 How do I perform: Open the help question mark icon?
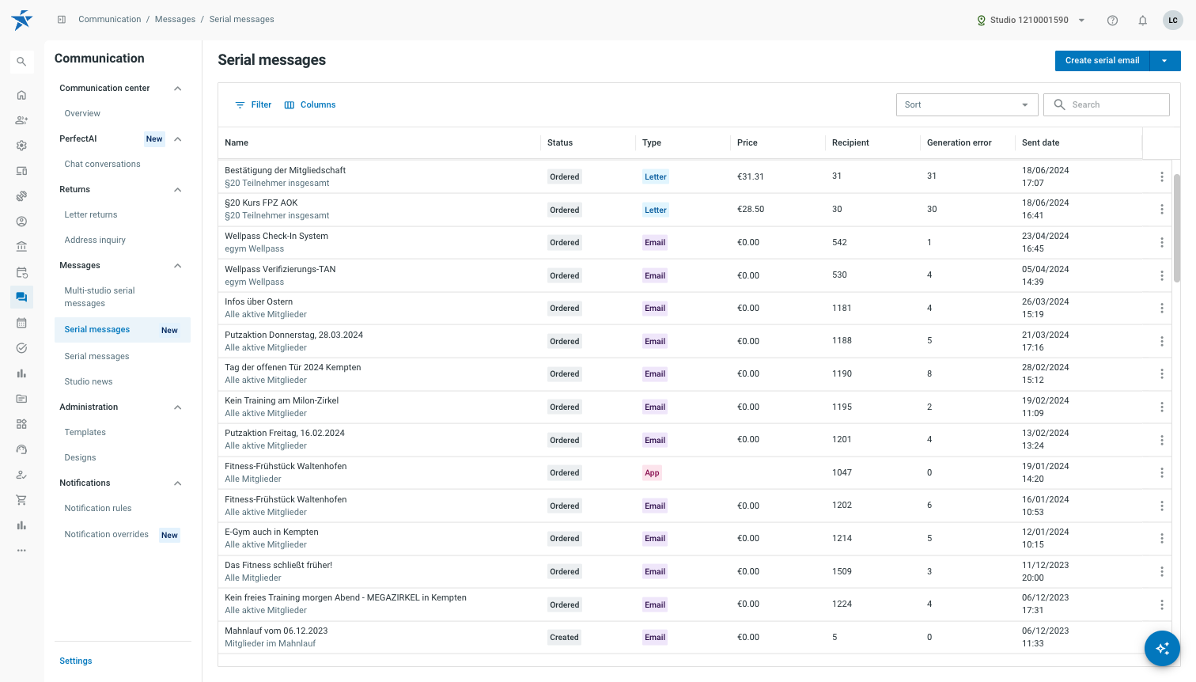(x=1112, y=21)
